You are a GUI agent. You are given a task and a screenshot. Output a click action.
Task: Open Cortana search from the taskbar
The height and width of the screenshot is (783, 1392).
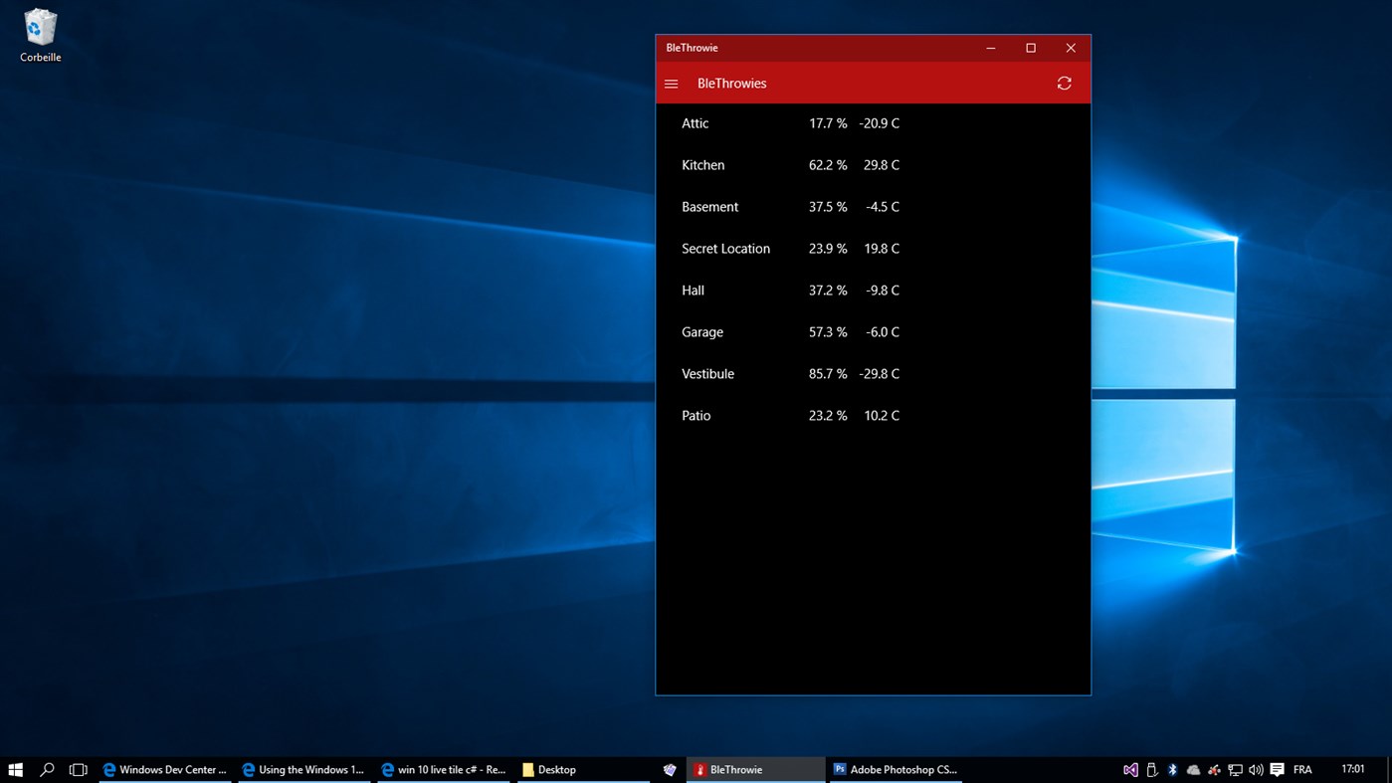(46, 769)
